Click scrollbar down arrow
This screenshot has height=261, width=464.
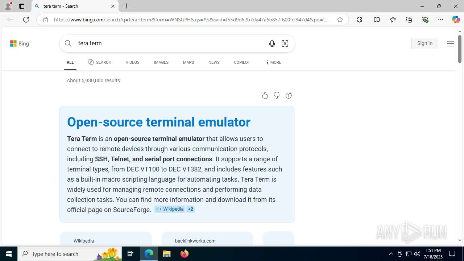pyautogui.click(x=460, y=240)
